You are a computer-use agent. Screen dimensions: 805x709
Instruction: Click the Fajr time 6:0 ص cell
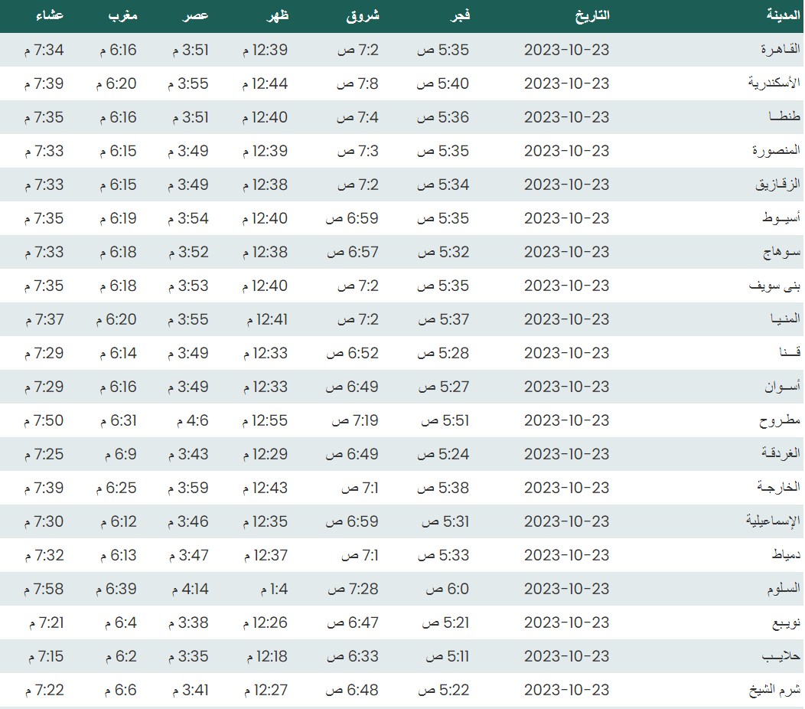pos(445,589)
